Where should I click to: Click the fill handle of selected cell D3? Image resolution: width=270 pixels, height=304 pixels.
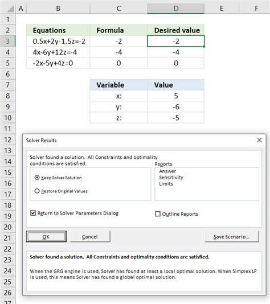(204, 47)
